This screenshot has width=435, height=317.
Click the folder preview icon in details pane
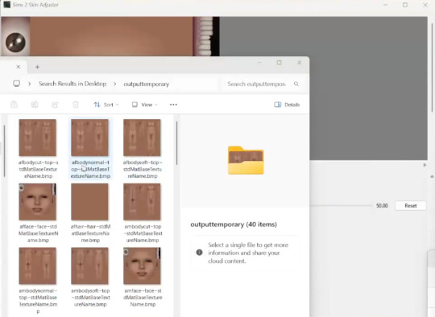(x=246, y=160)
